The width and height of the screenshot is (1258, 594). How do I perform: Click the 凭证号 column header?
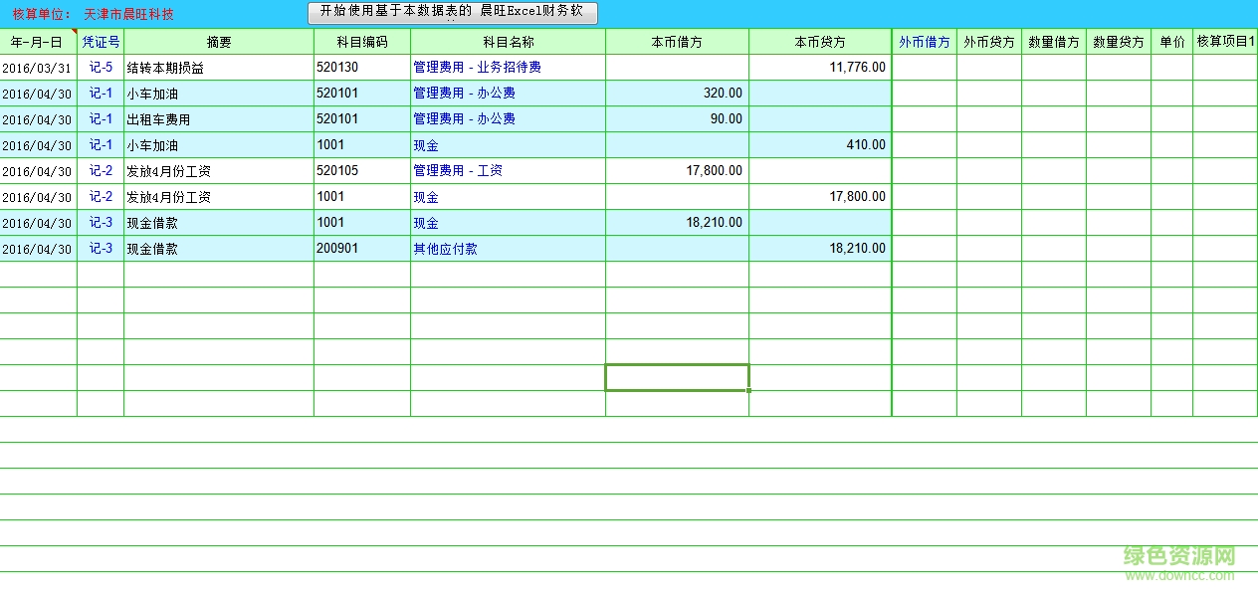99,41
